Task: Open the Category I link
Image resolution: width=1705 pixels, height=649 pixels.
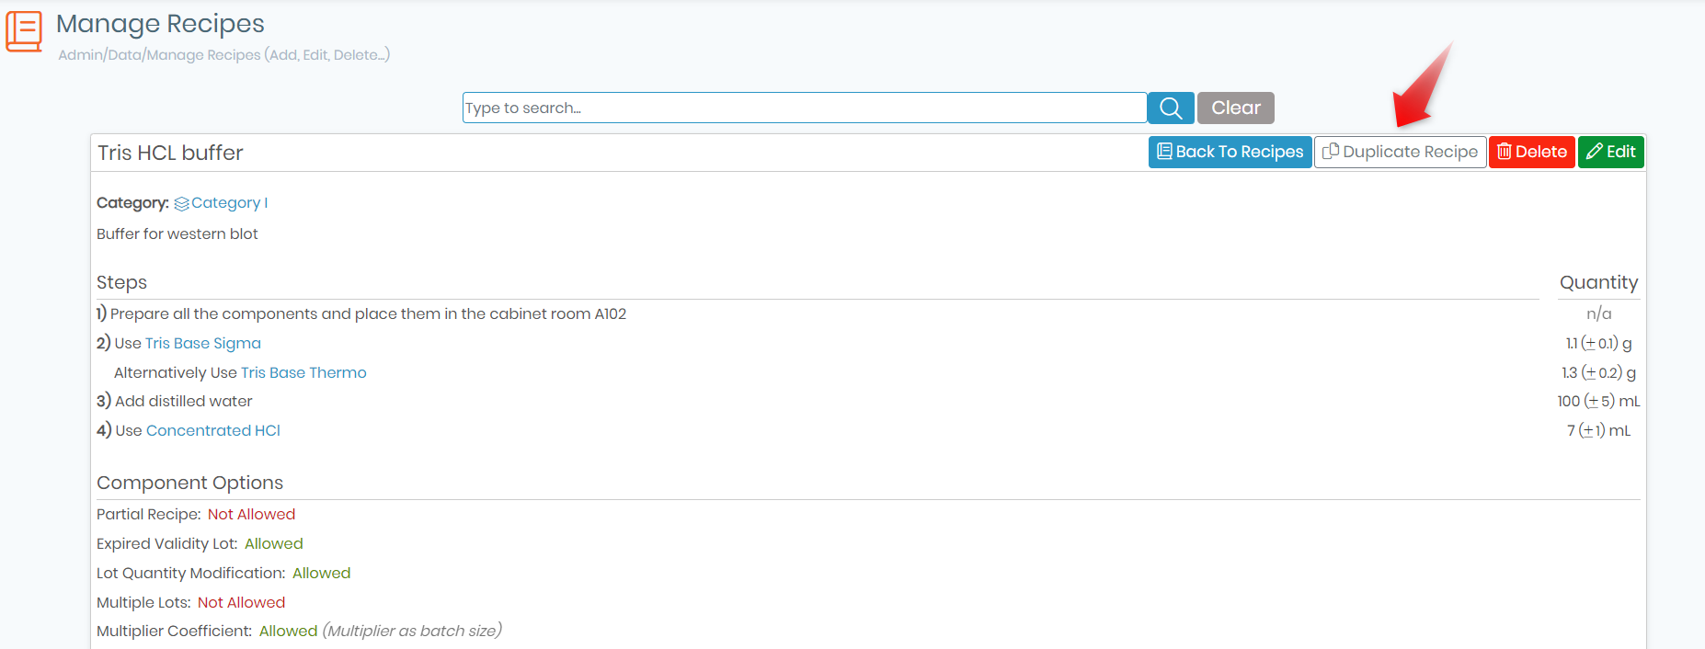Action: pos(229,203)
